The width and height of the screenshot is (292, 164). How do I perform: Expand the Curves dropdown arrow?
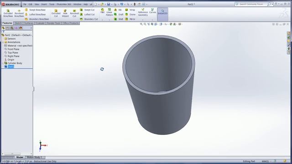pyautogui.click(x=152, y=20)
